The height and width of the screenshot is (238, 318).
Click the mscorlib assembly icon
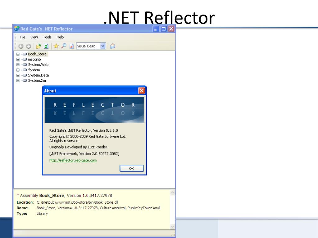[25, 59]
